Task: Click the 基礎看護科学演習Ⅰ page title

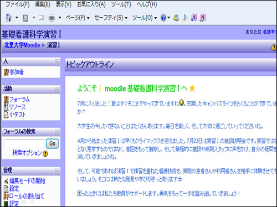Action: (x=32, y=34)
